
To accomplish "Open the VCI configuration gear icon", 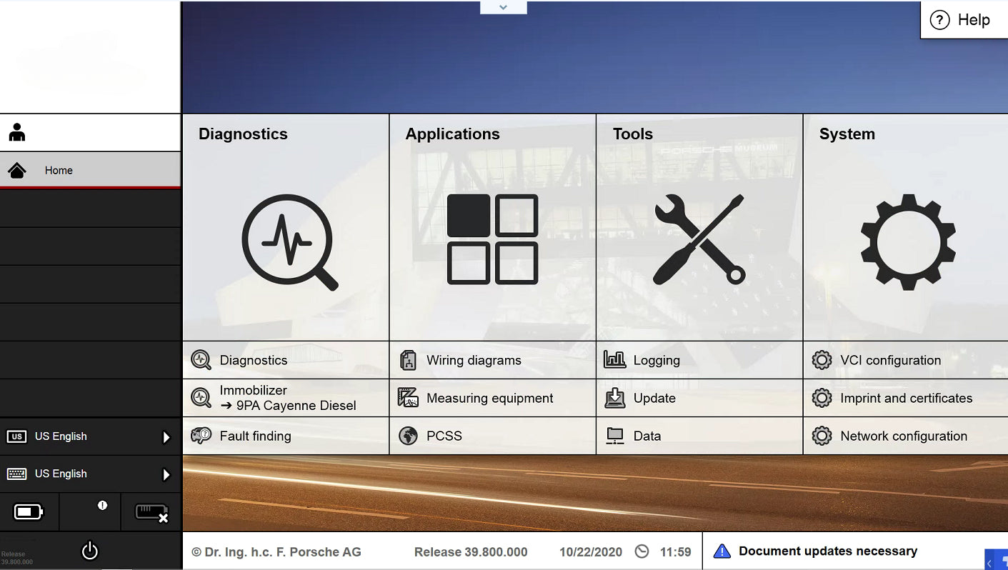I will [x=822, y=360].
